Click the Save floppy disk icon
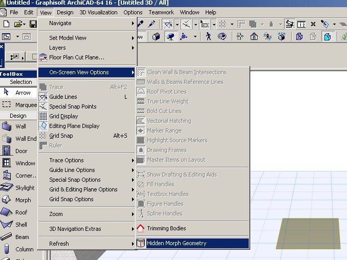347x260 pixels. (x=33, y=24)
